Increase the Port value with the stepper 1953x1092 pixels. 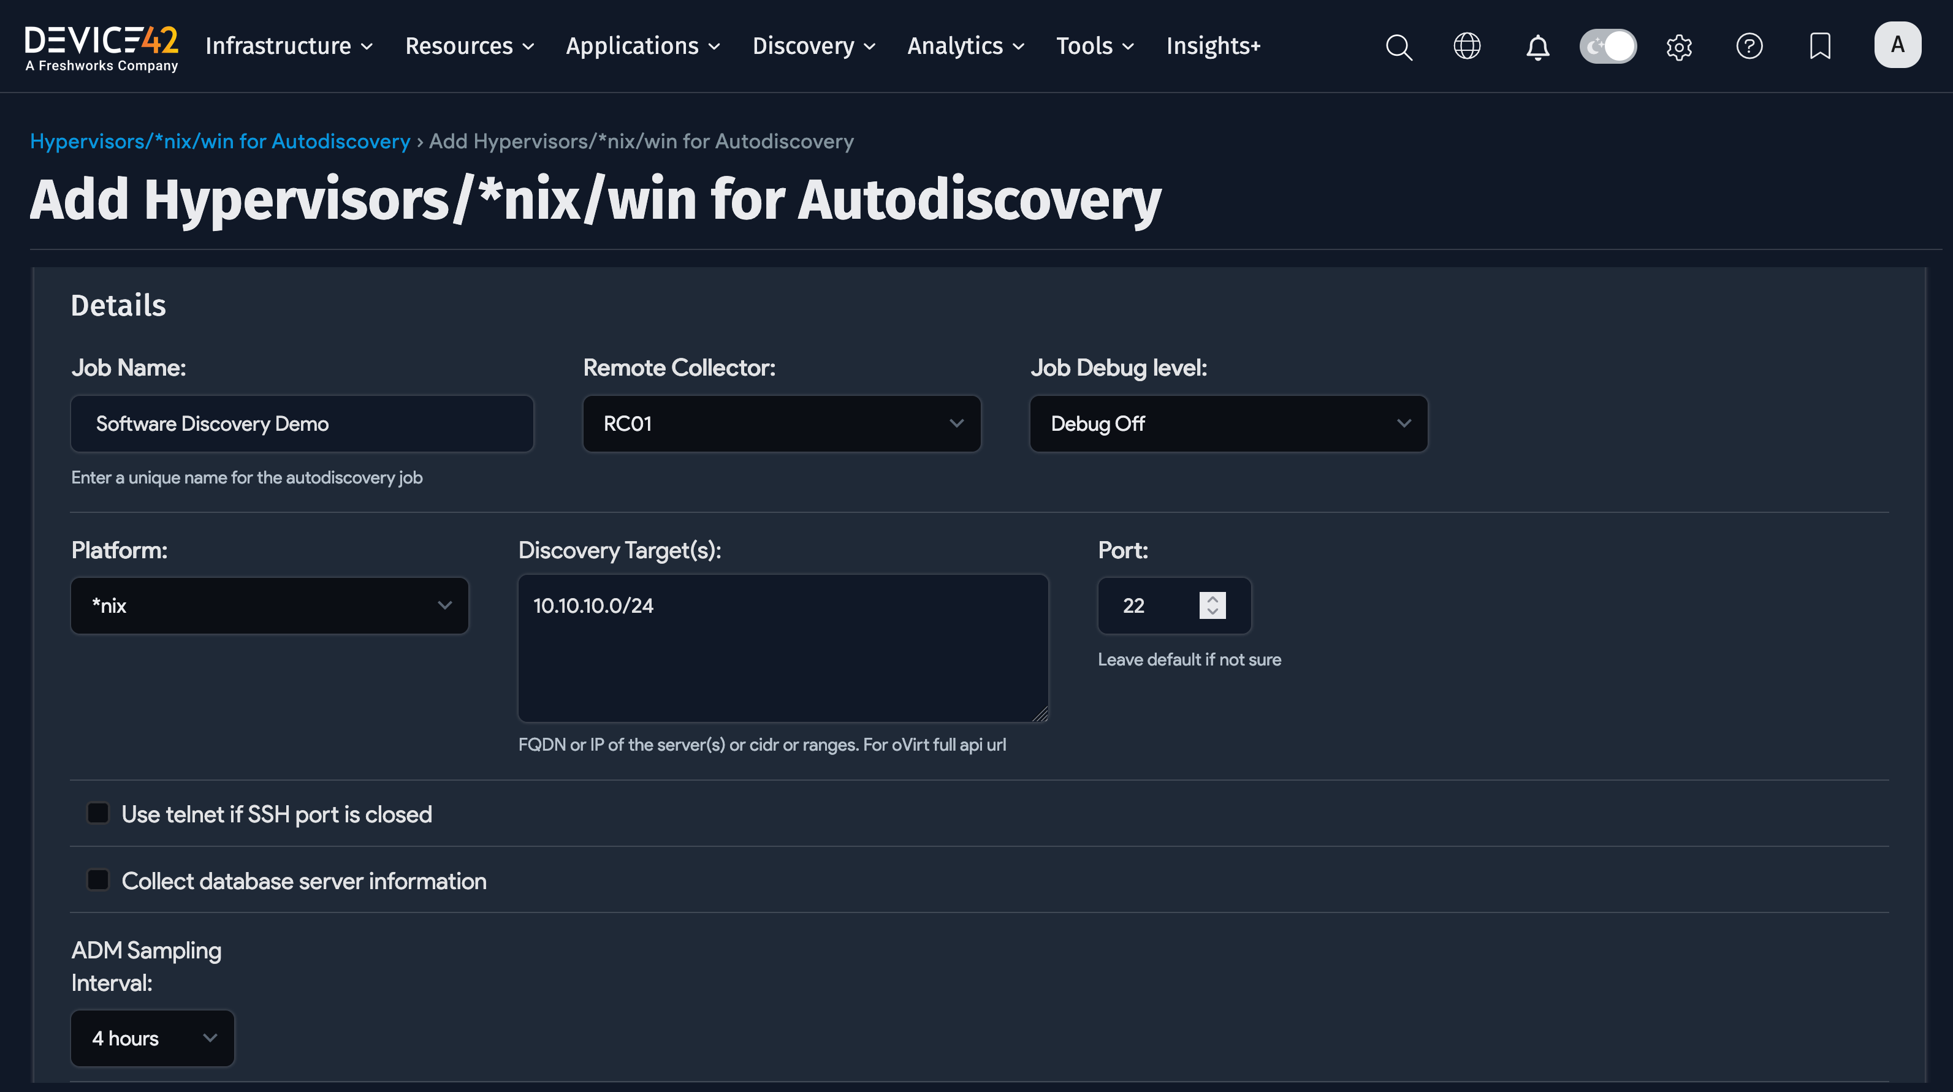pyautogui.click(x=1213, y=599)
